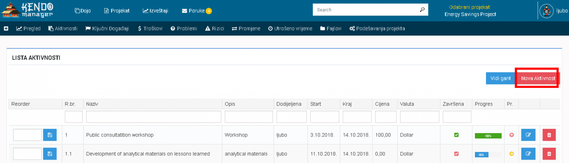Open the Izveštaji menu
The height and width of the screenshot is (163, 569).
point(156,11)
